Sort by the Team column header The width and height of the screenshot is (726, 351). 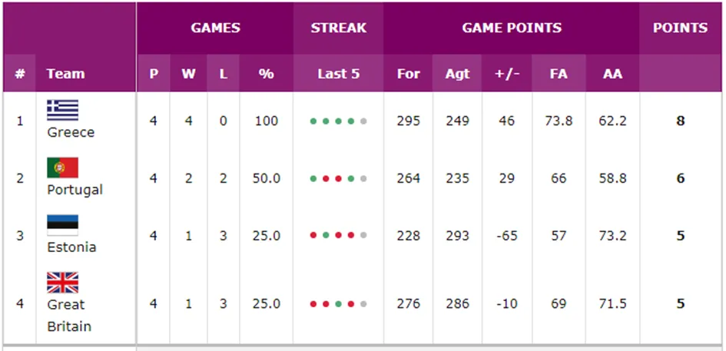(65, 74)
